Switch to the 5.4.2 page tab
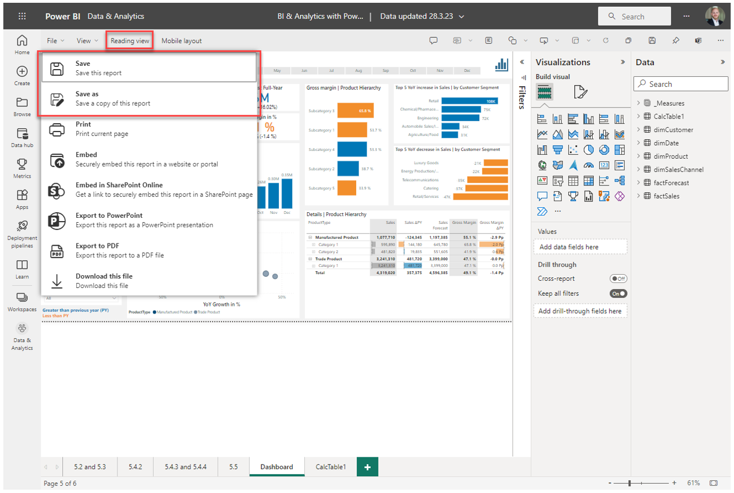The width and height of the screenshot is (734, 493). [x=135, y=467]
